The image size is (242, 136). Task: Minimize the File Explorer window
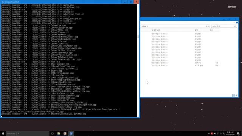224,19
